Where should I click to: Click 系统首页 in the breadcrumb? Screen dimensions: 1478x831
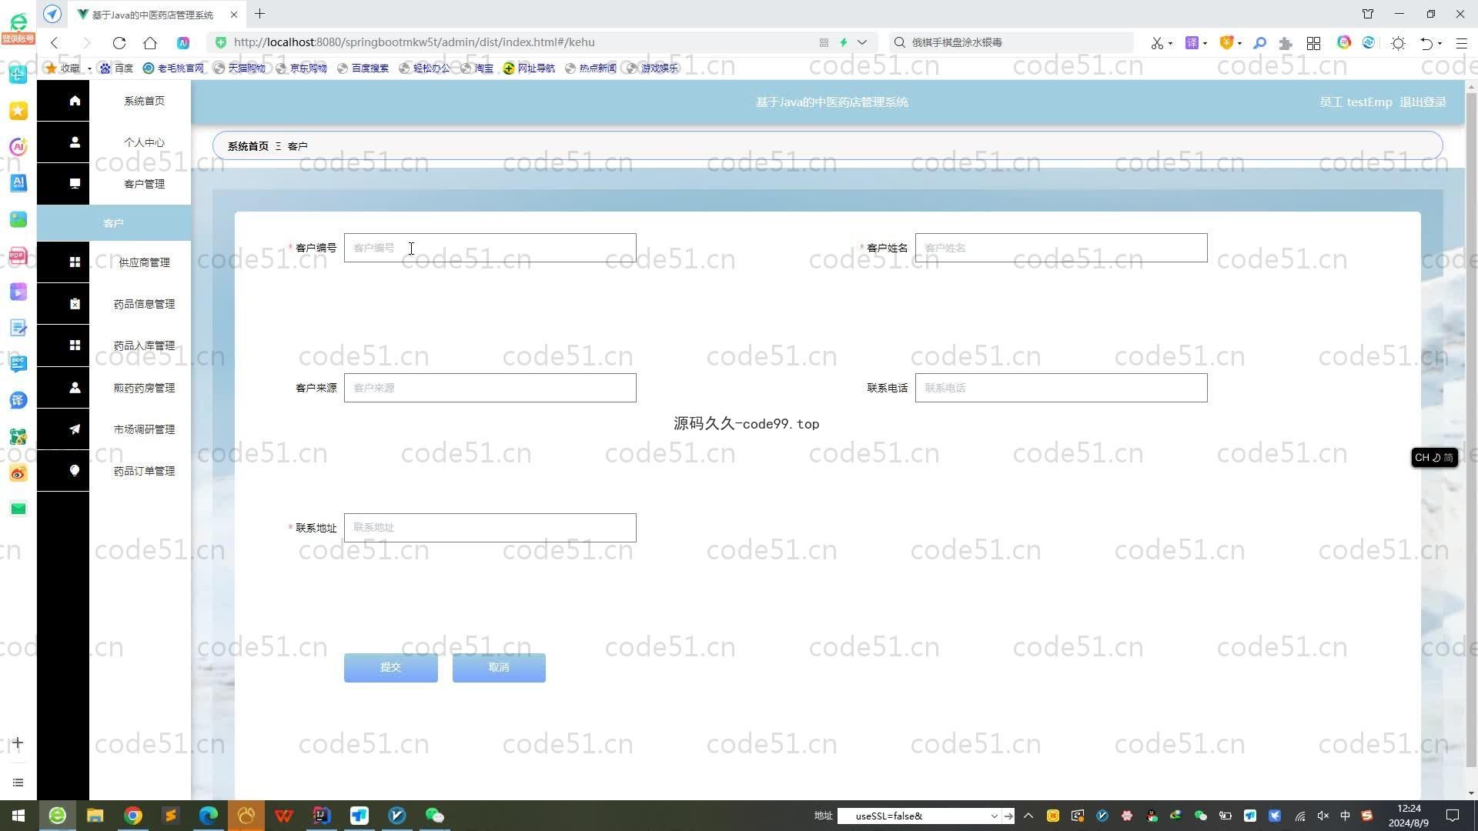click(248, 146)
